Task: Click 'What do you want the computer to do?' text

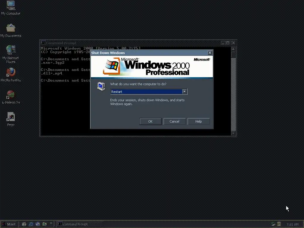Action: [138, 84]
